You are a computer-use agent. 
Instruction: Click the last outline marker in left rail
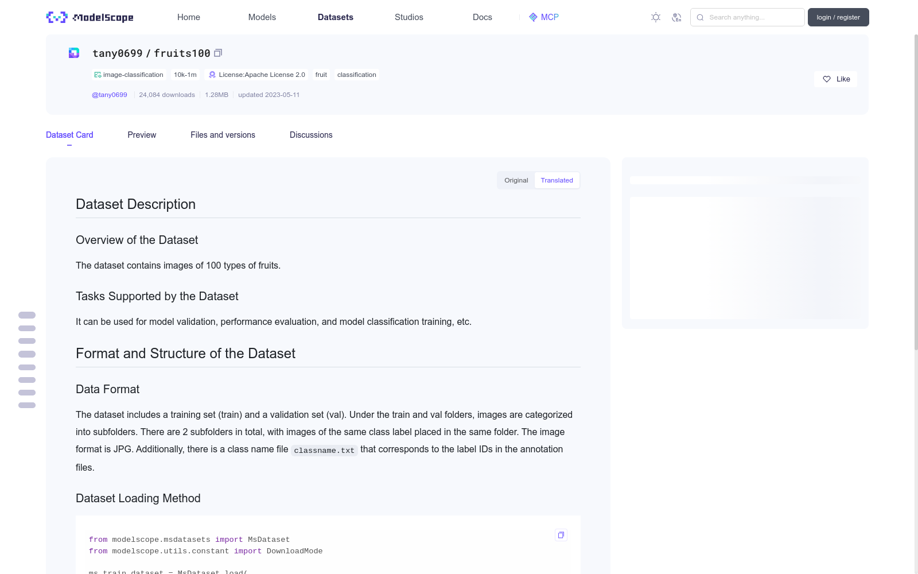[27, 405]
